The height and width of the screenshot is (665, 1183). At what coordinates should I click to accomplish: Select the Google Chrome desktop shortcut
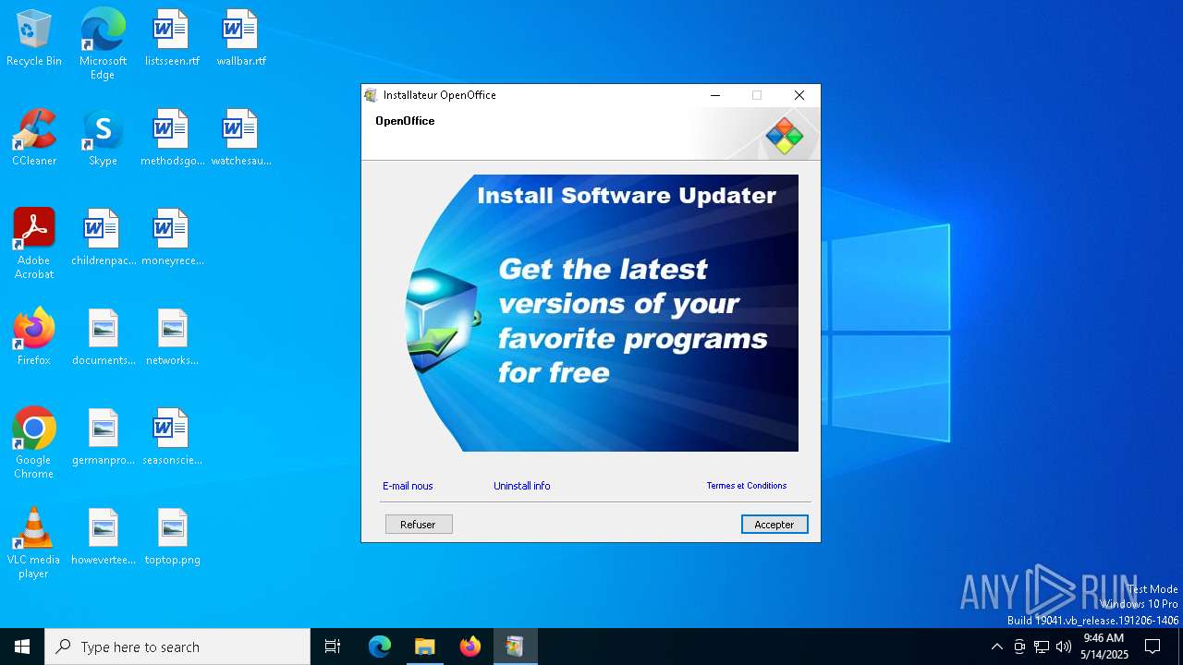tap(34, 443)
